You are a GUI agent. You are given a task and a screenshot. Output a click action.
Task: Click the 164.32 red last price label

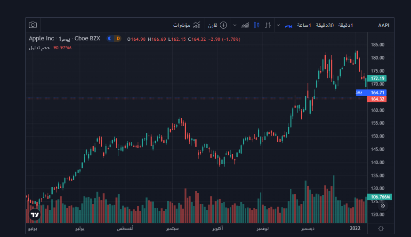click(x=377, y=99)
